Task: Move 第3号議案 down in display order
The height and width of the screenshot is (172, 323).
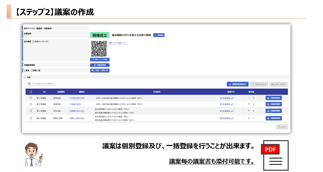Action: (x=254, y=111)
